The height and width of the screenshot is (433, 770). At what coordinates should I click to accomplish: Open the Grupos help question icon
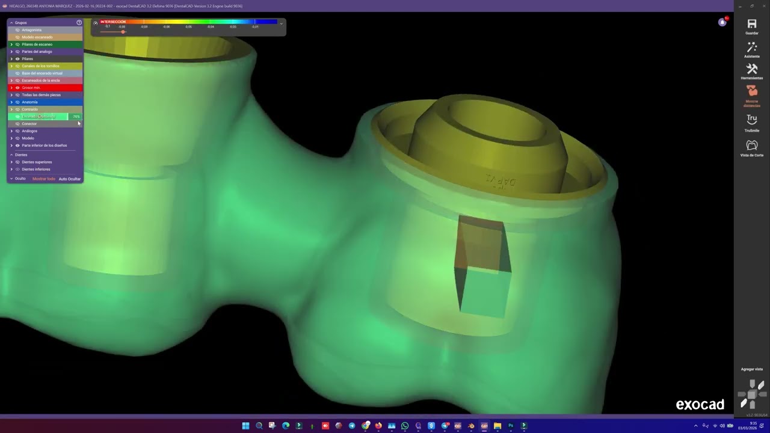click(x=79, y=22)
